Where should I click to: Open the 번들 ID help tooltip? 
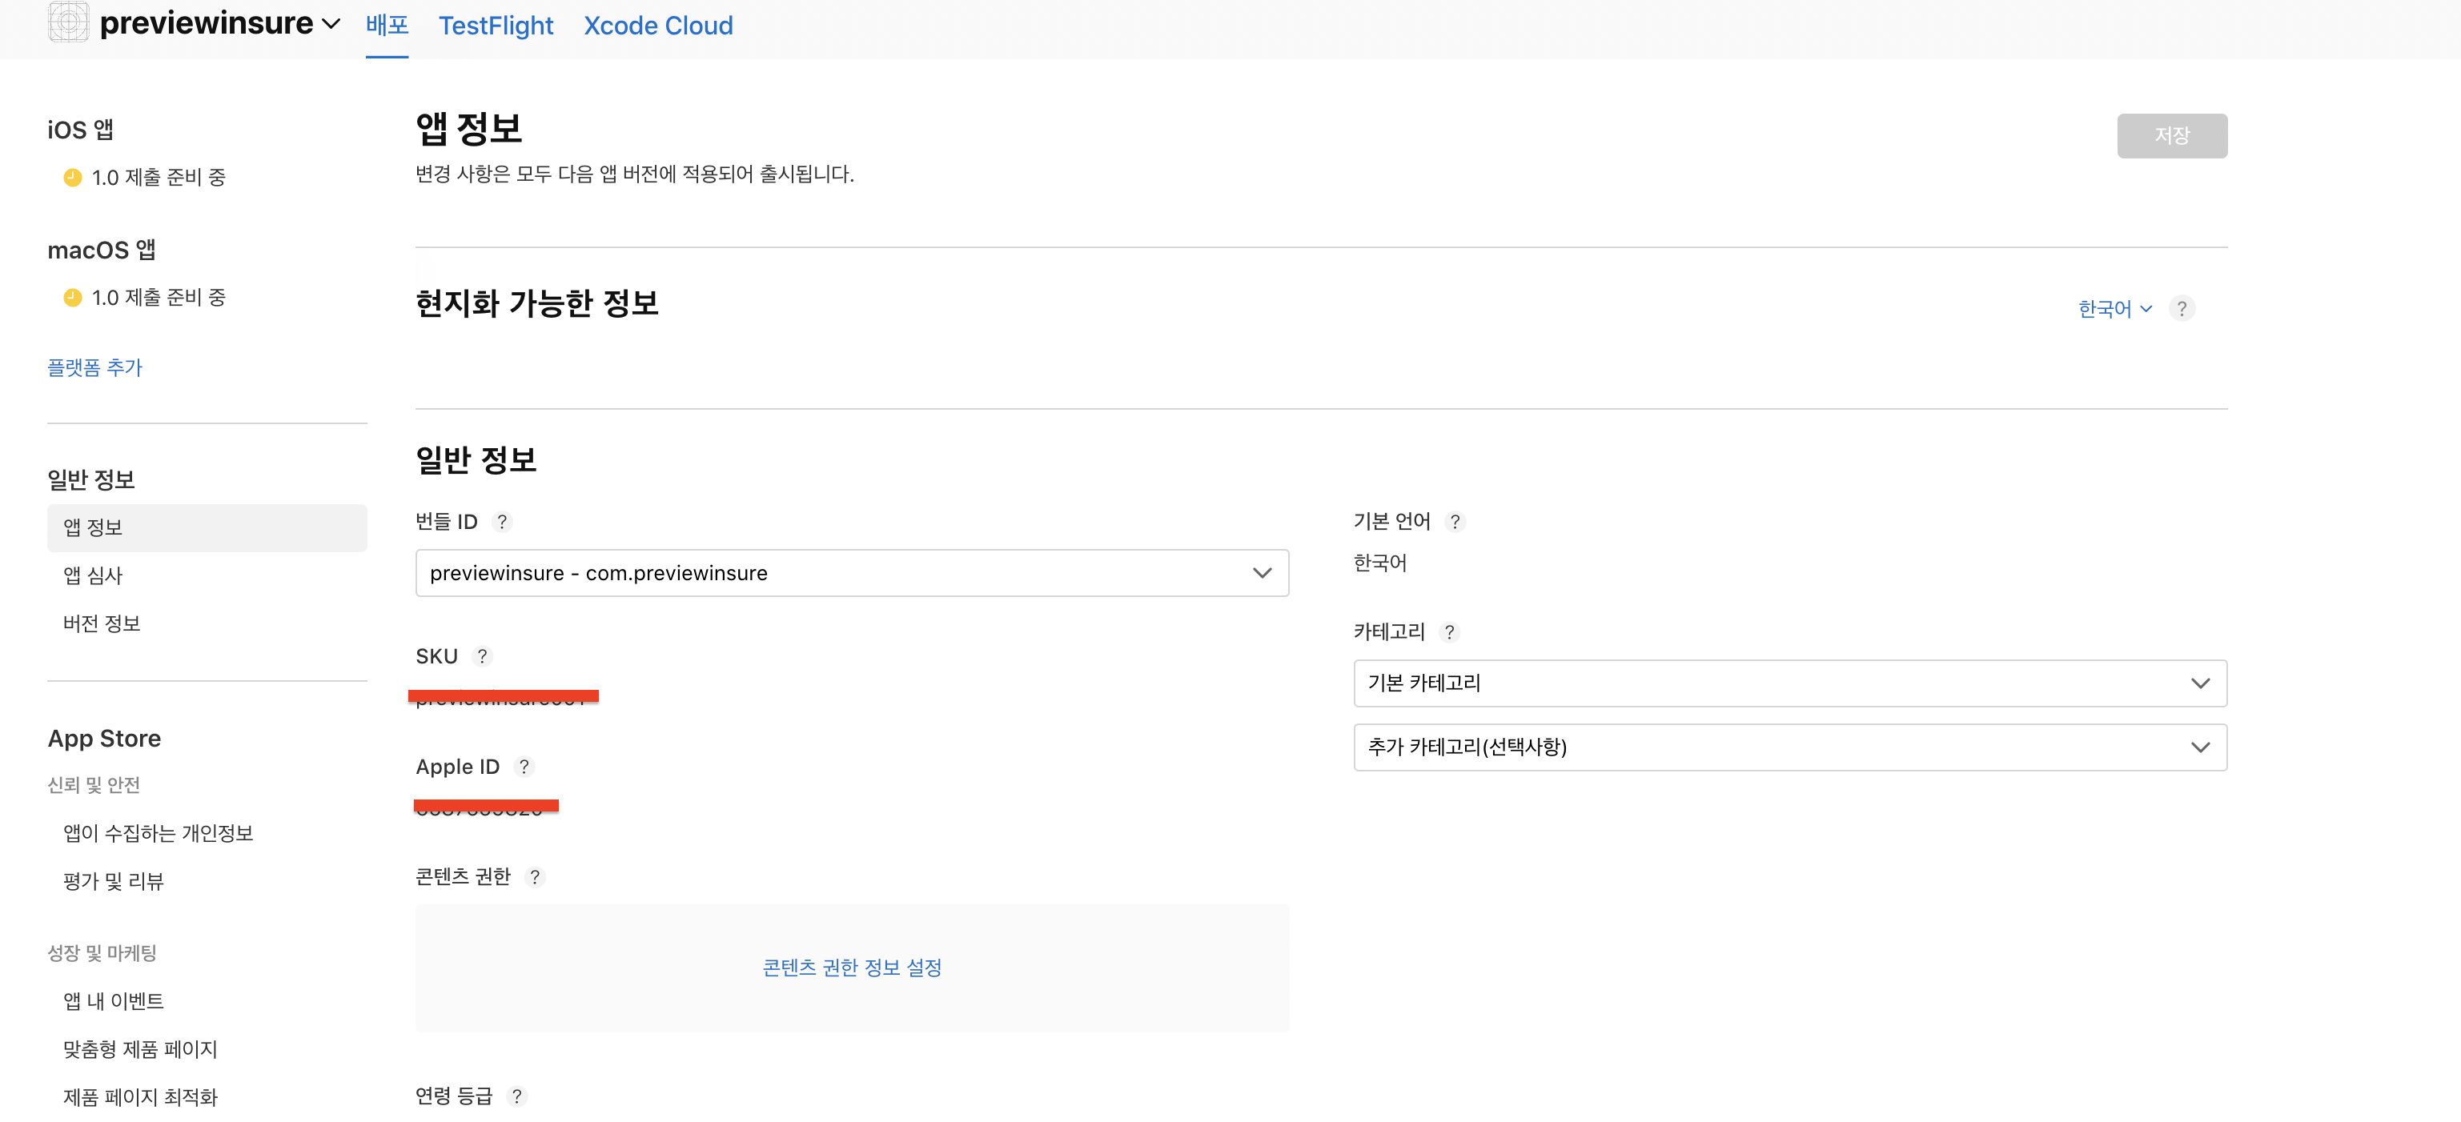[x=503, y=521]
